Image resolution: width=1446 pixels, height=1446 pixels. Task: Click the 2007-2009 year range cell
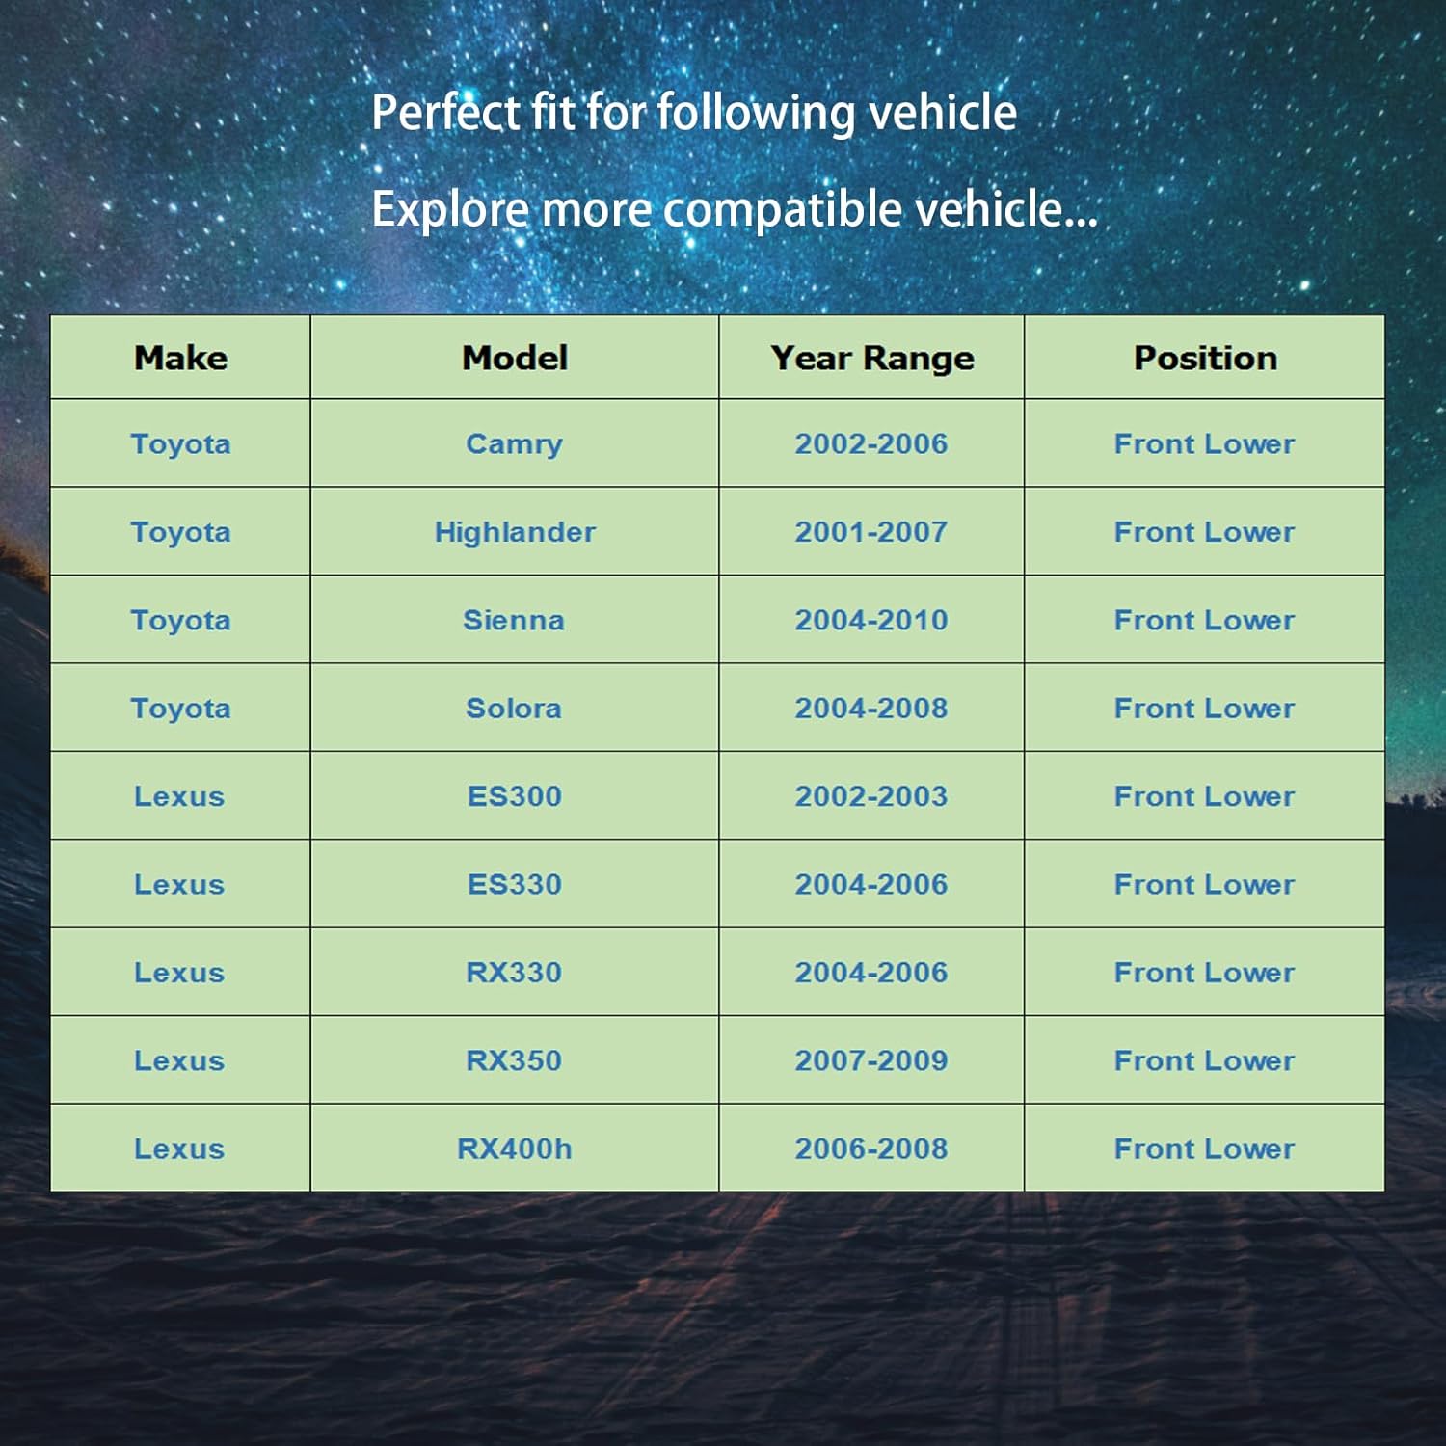(871, 1060)
